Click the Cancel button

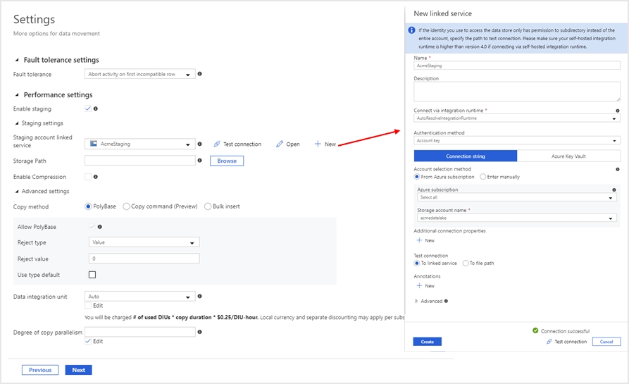606,342
